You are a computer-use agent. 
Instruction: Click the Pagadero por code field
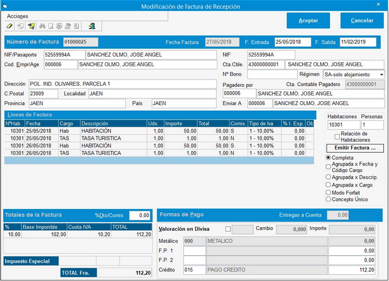239,94
